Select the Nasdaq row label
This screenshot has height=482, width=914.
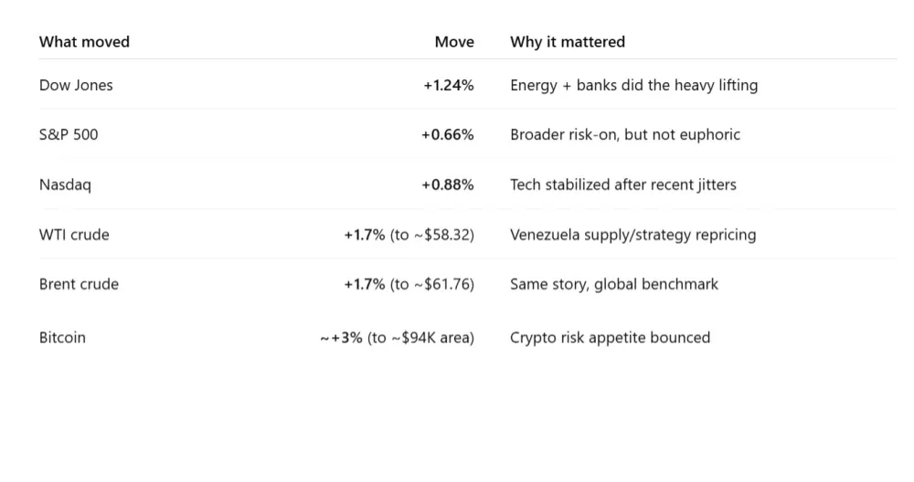pyautogui.click(x=65, y=185)
